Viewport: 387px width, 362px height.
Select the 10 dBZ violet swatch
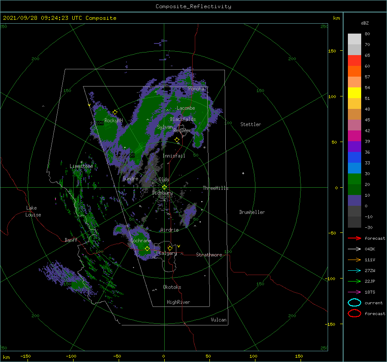(x=354, y=200)
